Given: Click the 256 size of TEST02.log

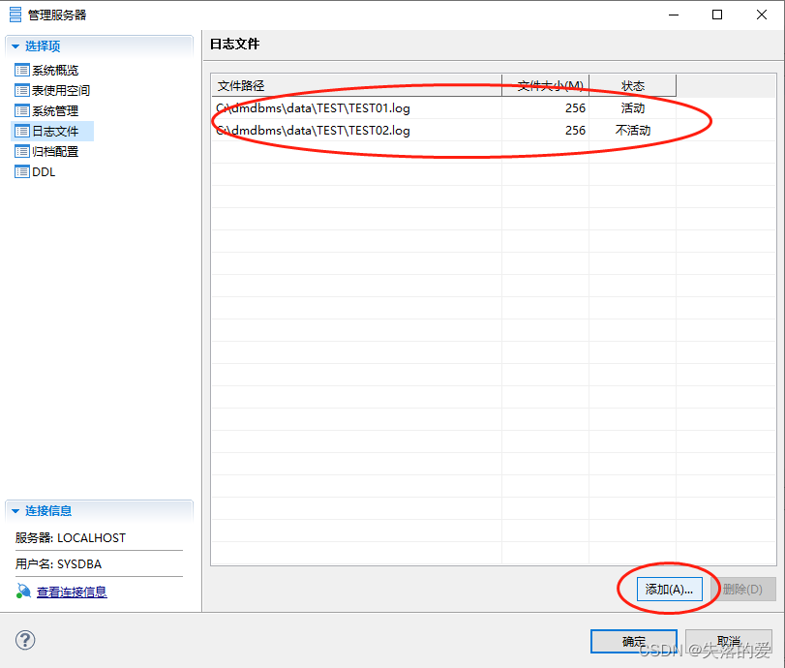Looking at the screenshot, I should [575, 130].
